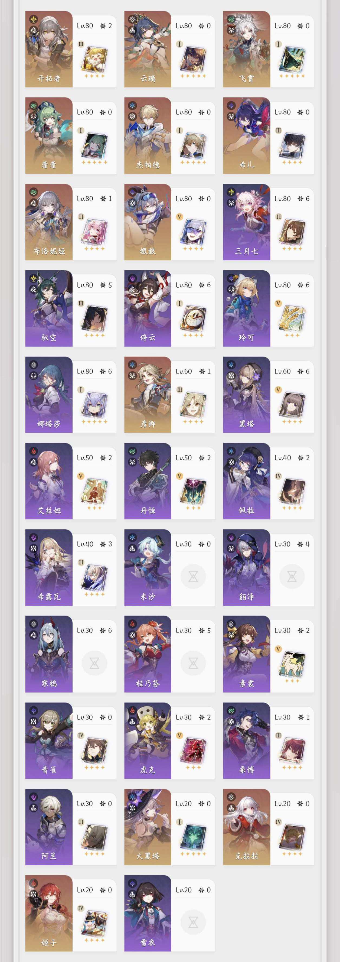Select the 姬子 character card
The height and width of the screenshot is (962, 340).
pos(71,913)
